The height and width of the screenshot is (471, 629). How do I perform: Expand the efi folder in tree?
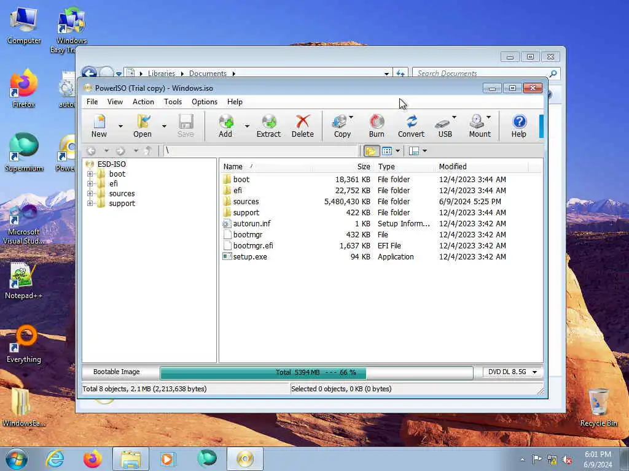(90, 184)
